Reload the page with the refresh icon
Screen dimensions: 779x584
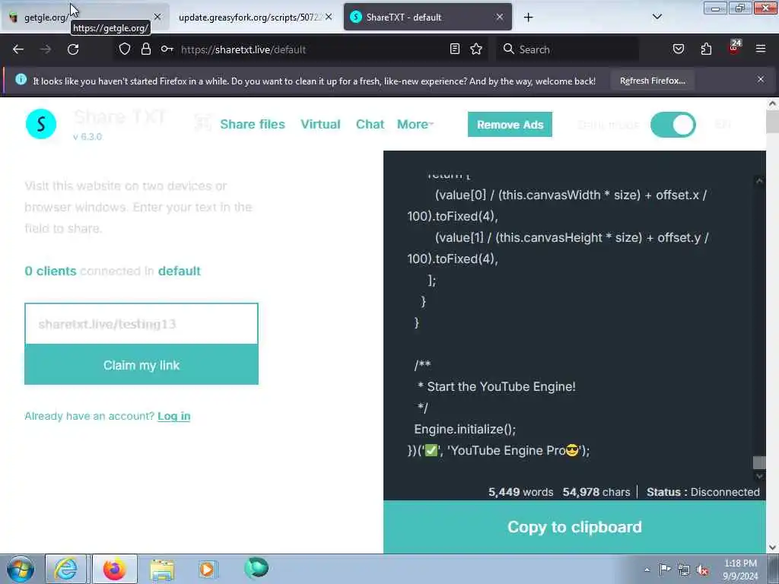[73, 49]
